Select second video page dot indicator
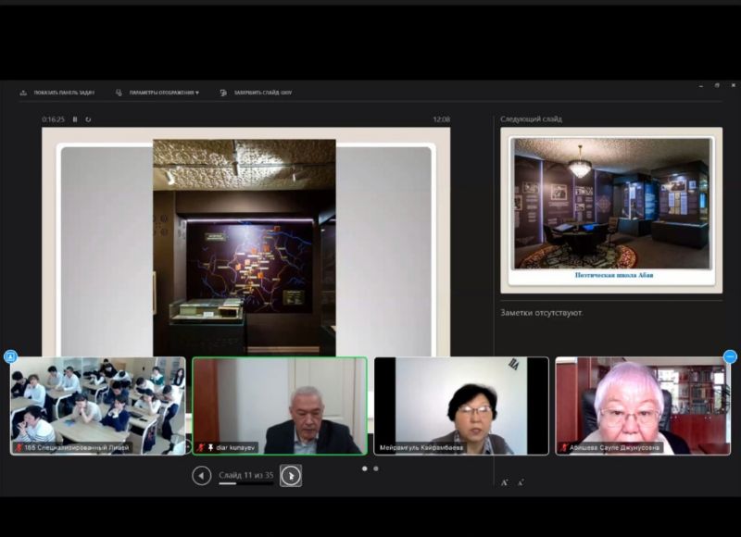The image size is (741, 537). click(x=376, y=468)
